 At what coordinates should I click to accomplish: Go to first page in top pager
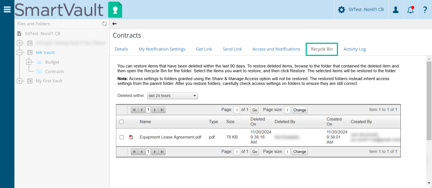pos(134,110)
